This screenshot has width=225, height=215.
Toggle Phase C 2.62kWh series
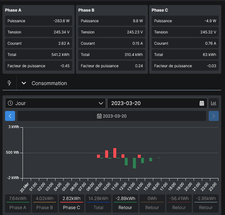coord(71,203)
